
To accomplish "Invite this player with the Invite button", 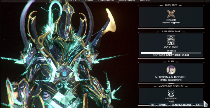I will (163, 105).
